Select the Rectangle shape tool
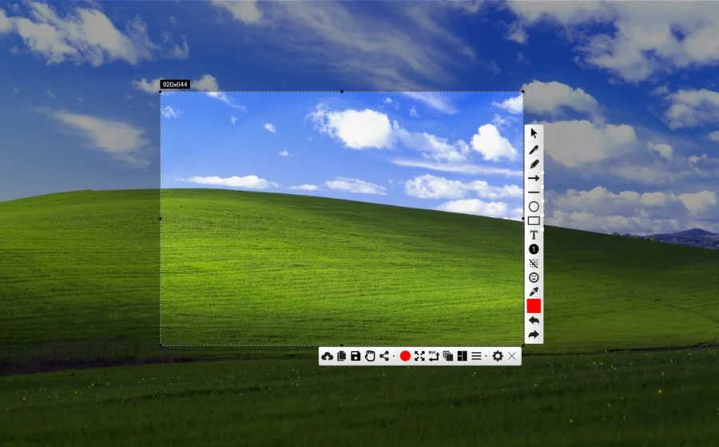Viewport: 719px width, 447px height. [534, 221]
